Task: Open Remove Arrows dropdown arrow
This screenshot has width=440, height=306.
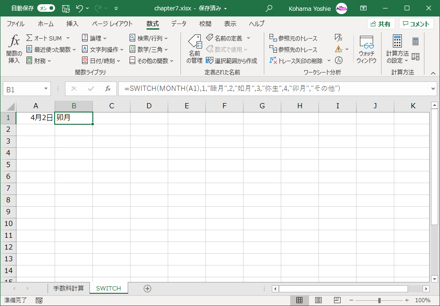Action: [329, 61]
